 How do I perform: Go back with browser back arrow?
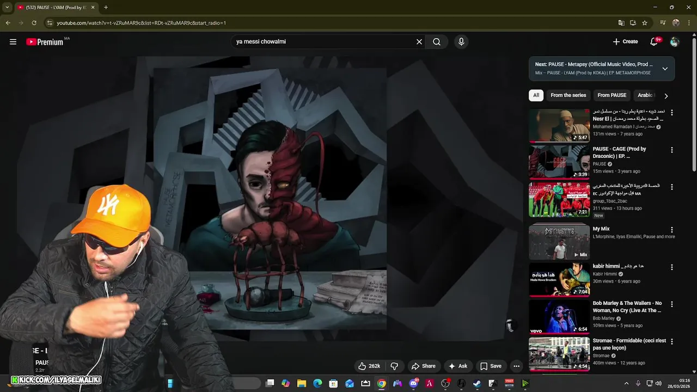tap(8, 23)
